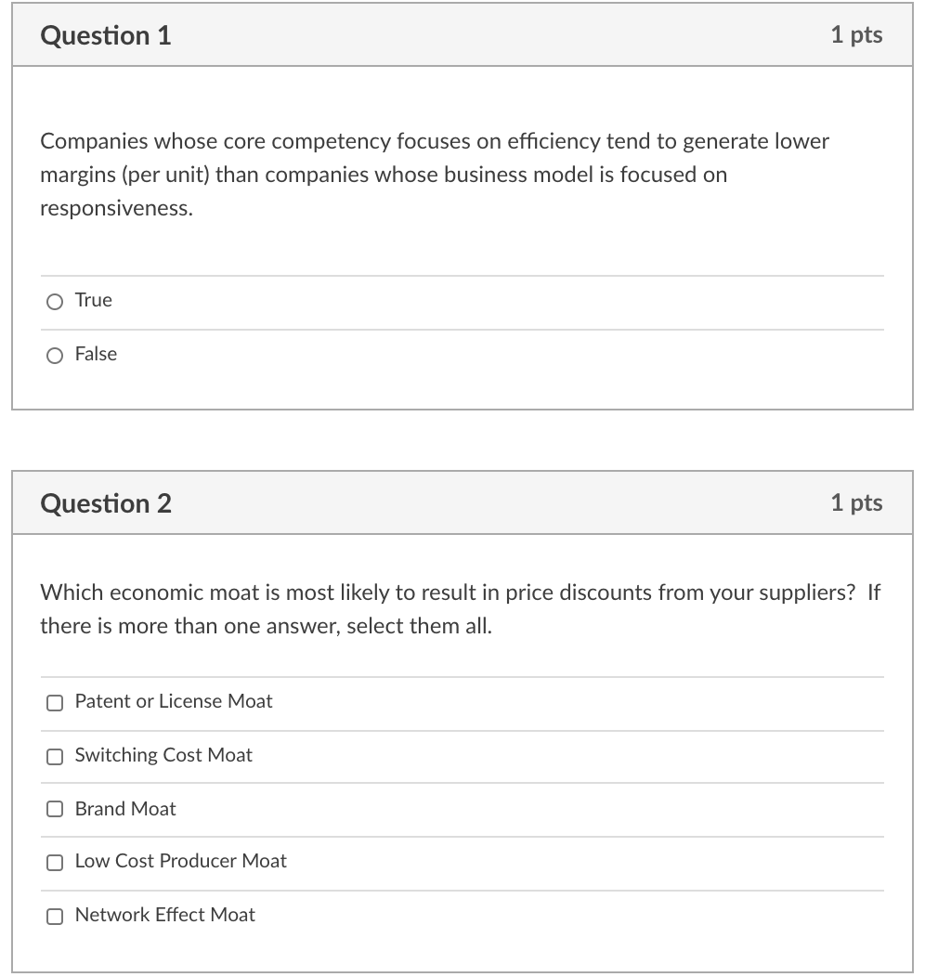Click the Question 1 prompt text
The height and width of the screenshot is (977, 925).
434,175
